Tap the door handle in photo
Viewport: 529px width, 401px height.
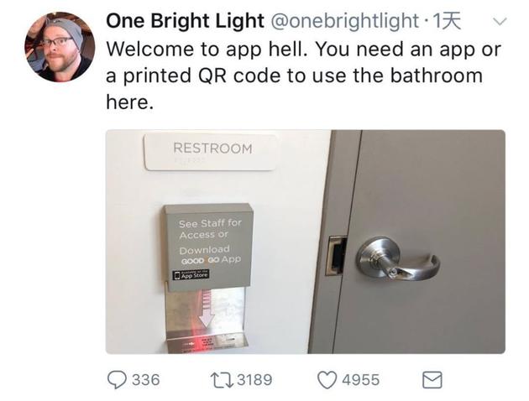coord(398,258)
